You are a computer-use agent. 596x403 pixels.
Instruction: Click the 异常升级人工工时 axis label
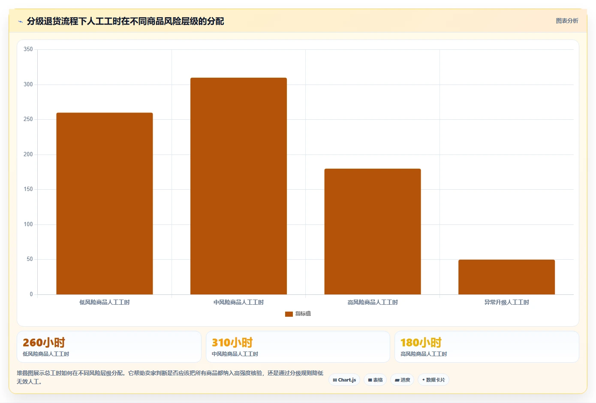506,302
